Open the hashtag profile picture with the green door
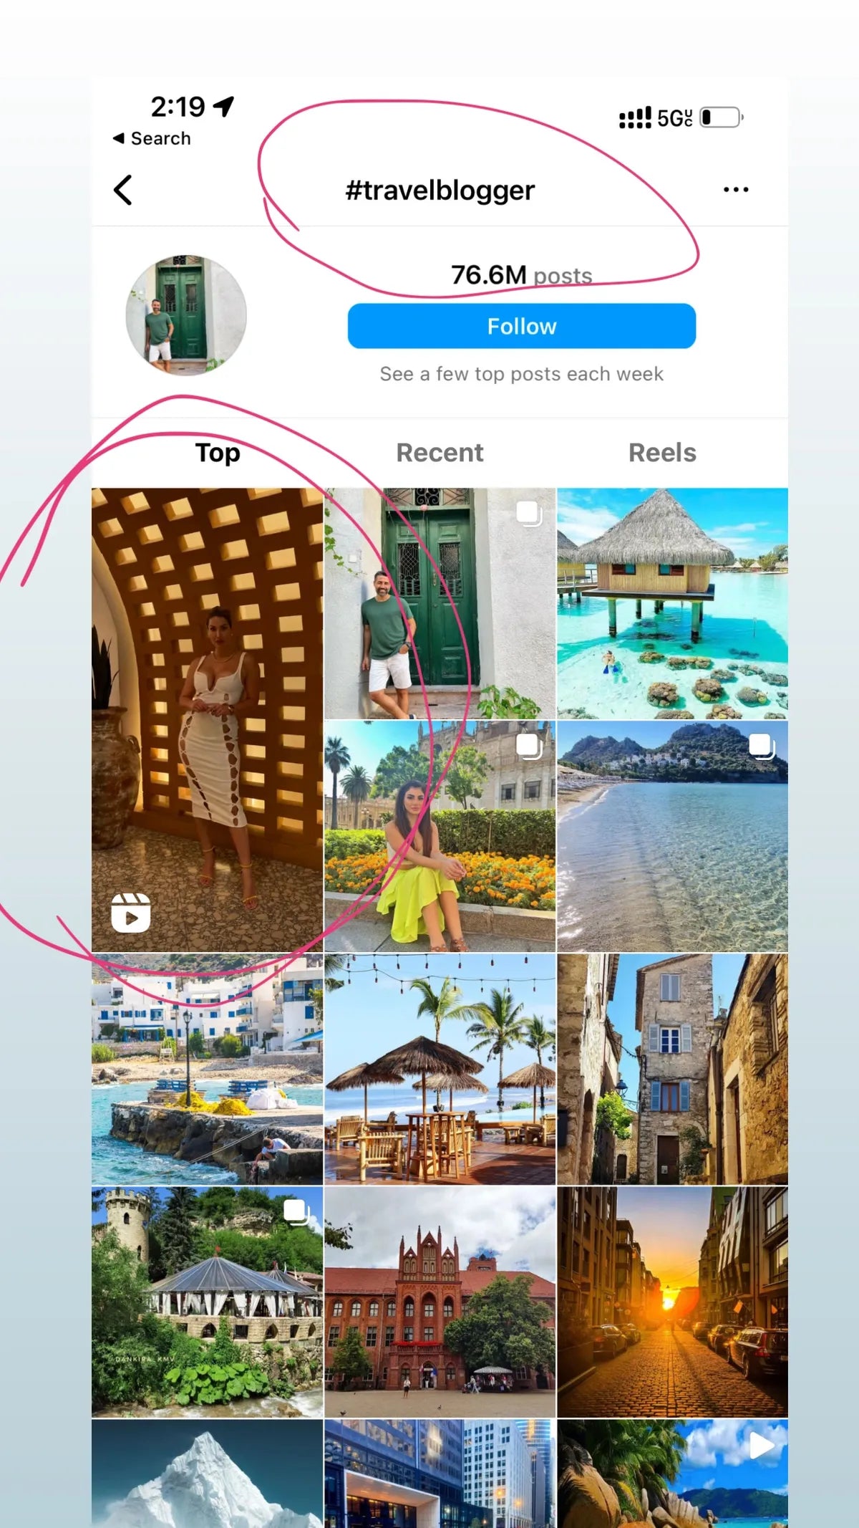This screenshot has width=859, height=1528. click(186, 314)
